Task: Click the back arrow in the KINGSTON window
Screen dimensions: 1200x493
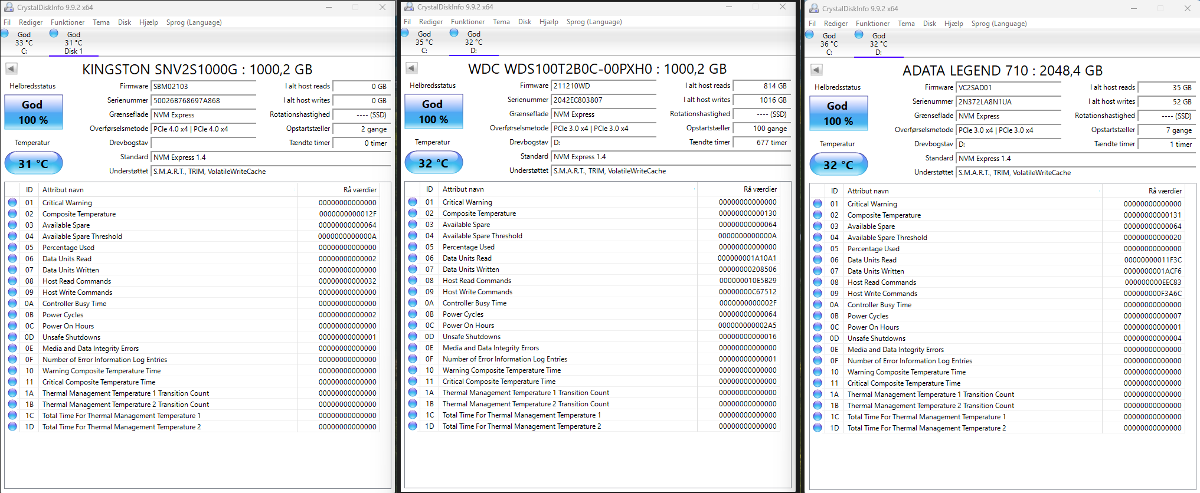Action: [11, 68]
